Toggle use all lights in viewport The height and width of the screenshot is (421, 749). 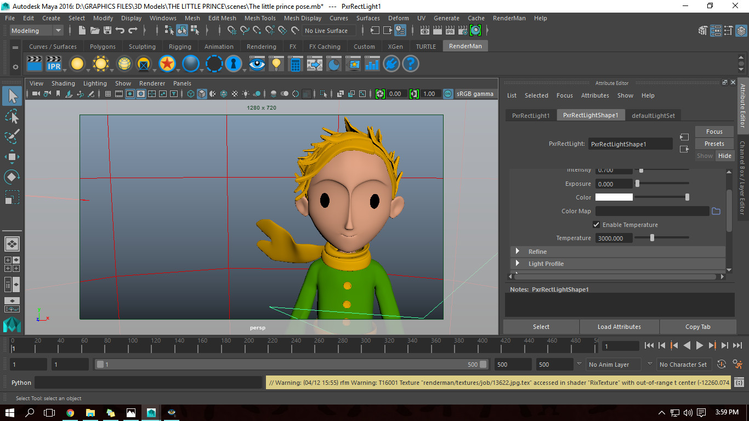246,94
